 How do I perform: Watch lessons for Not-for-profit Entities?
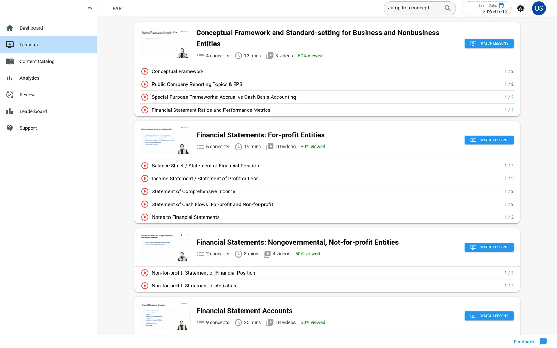coord(489,247)
